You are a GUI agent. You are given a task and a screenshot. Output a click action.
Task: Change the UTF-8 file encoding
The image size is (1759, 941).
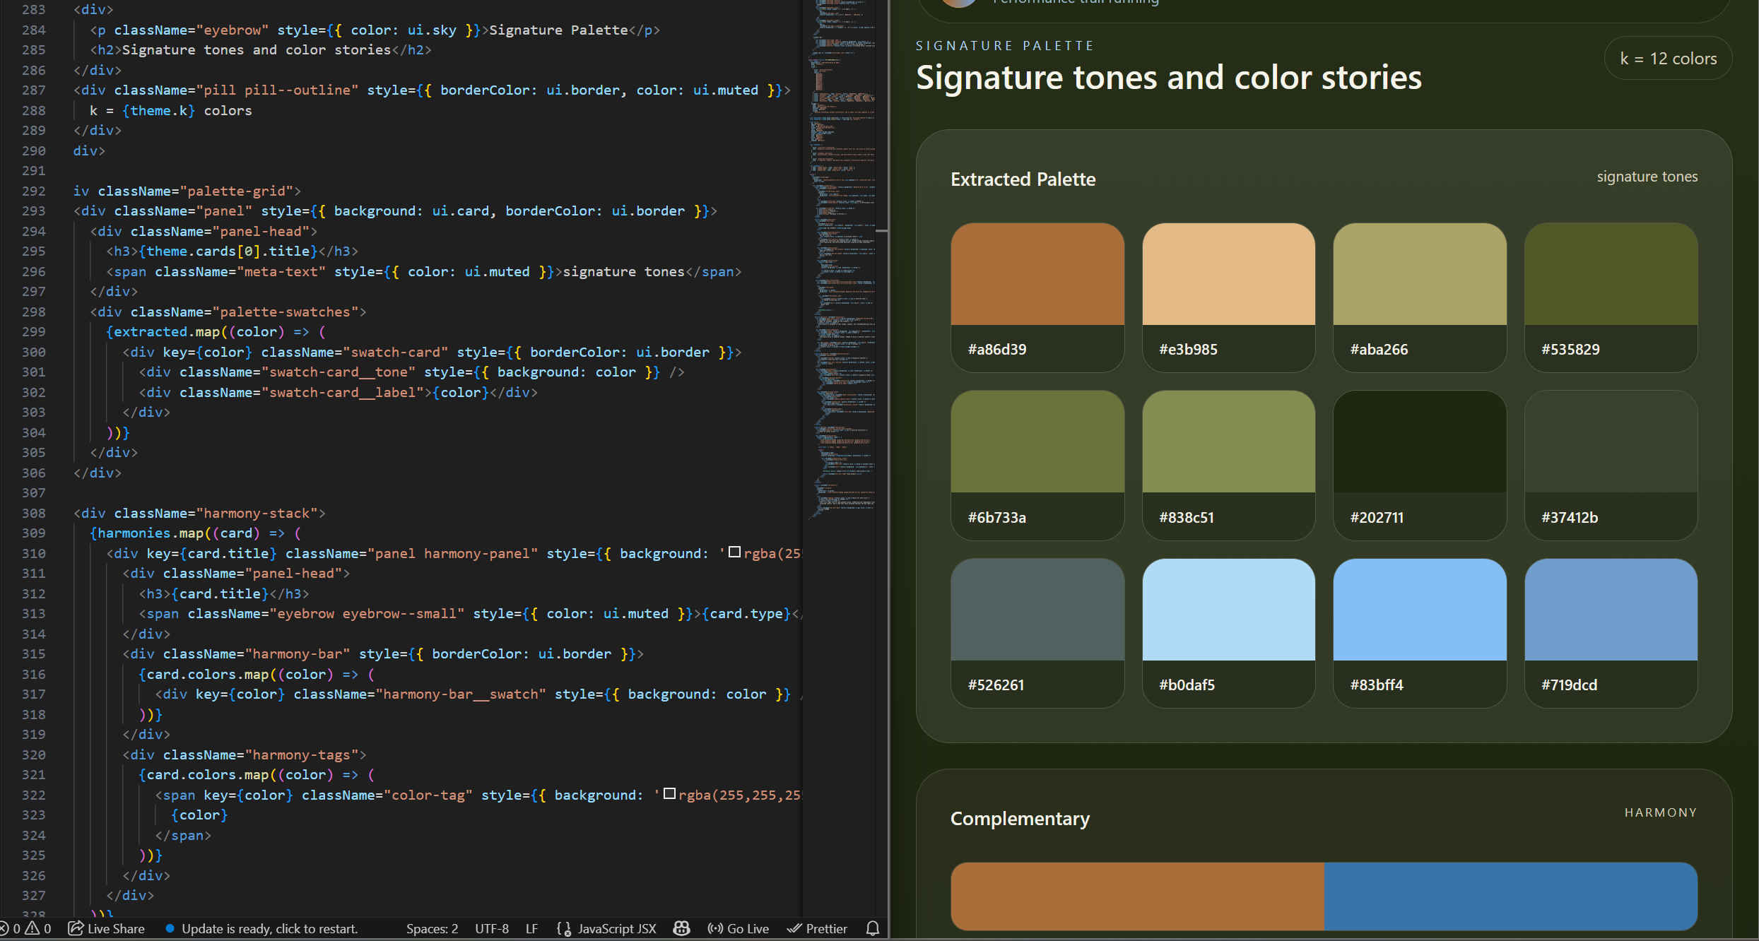(492, 928)
